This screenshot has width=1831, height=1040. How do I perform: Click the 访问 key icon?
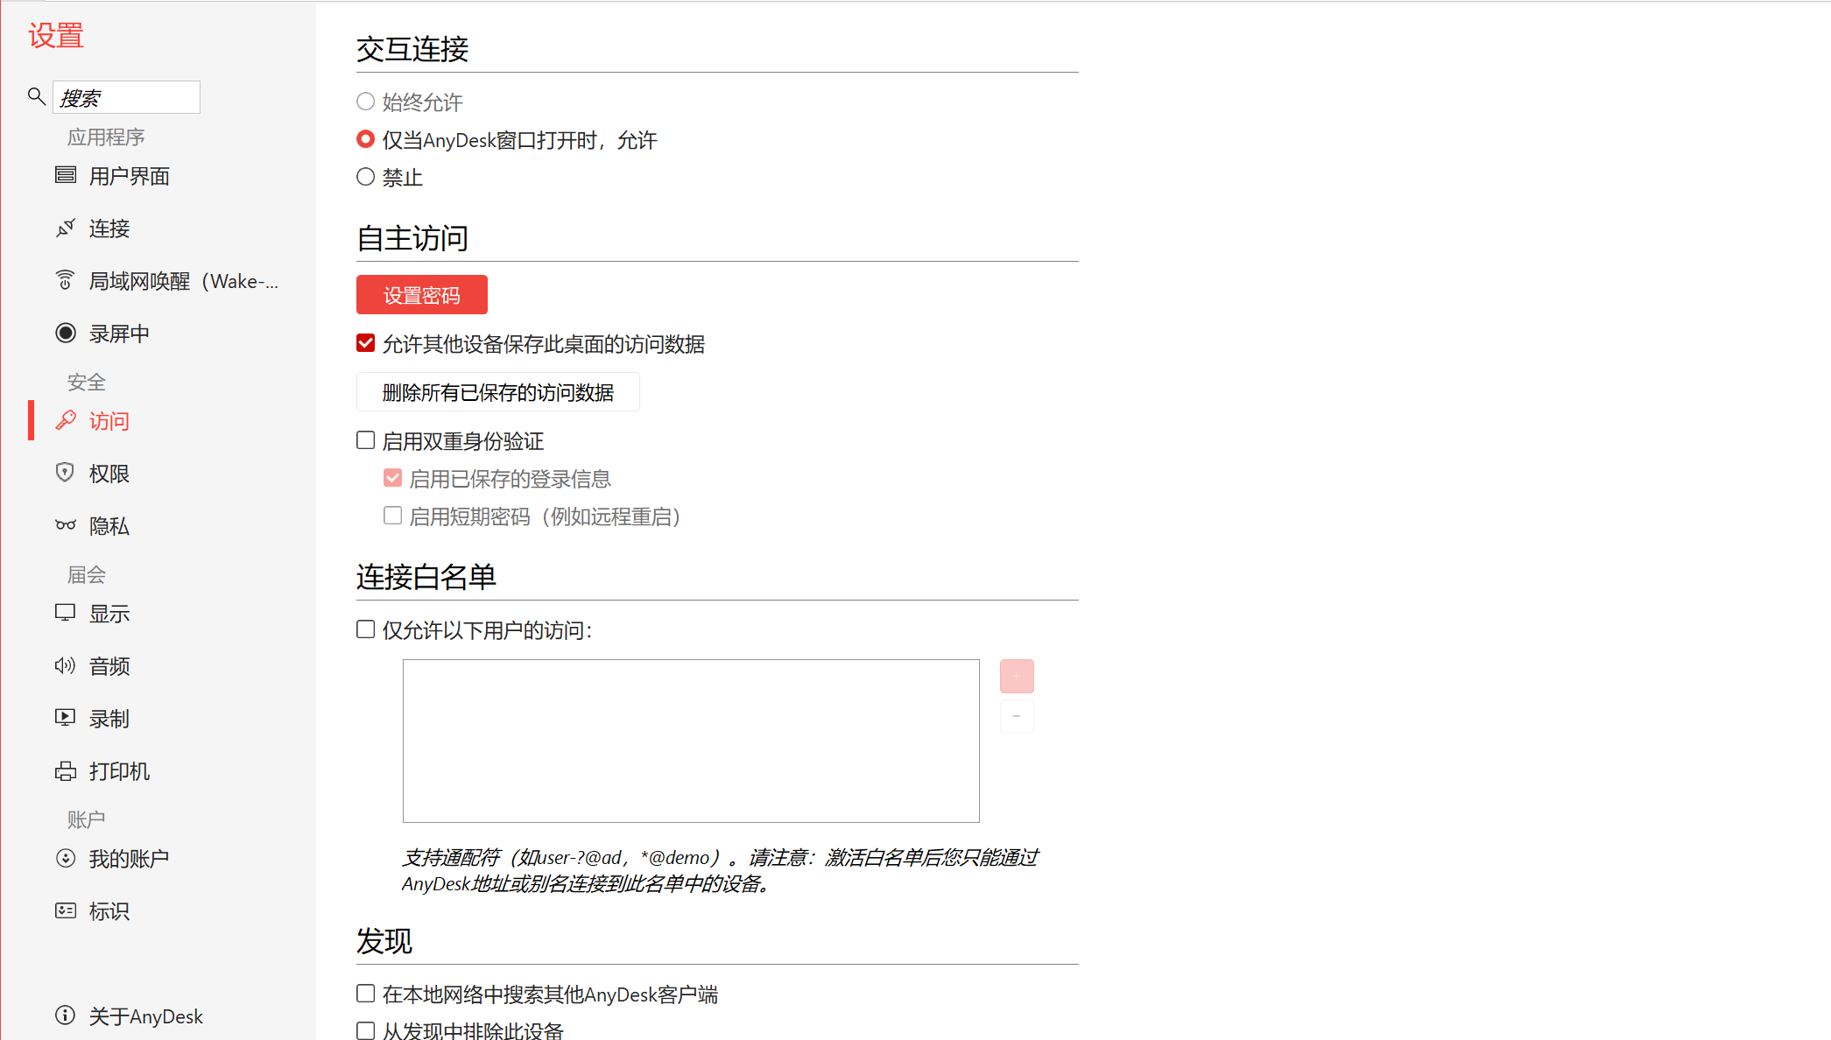[x=66, y=420]
